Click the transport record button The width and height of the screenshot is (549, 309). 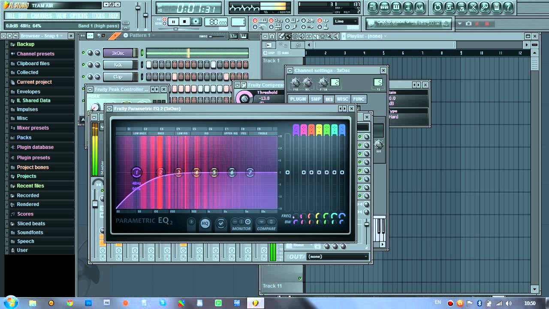coord(196,21)
